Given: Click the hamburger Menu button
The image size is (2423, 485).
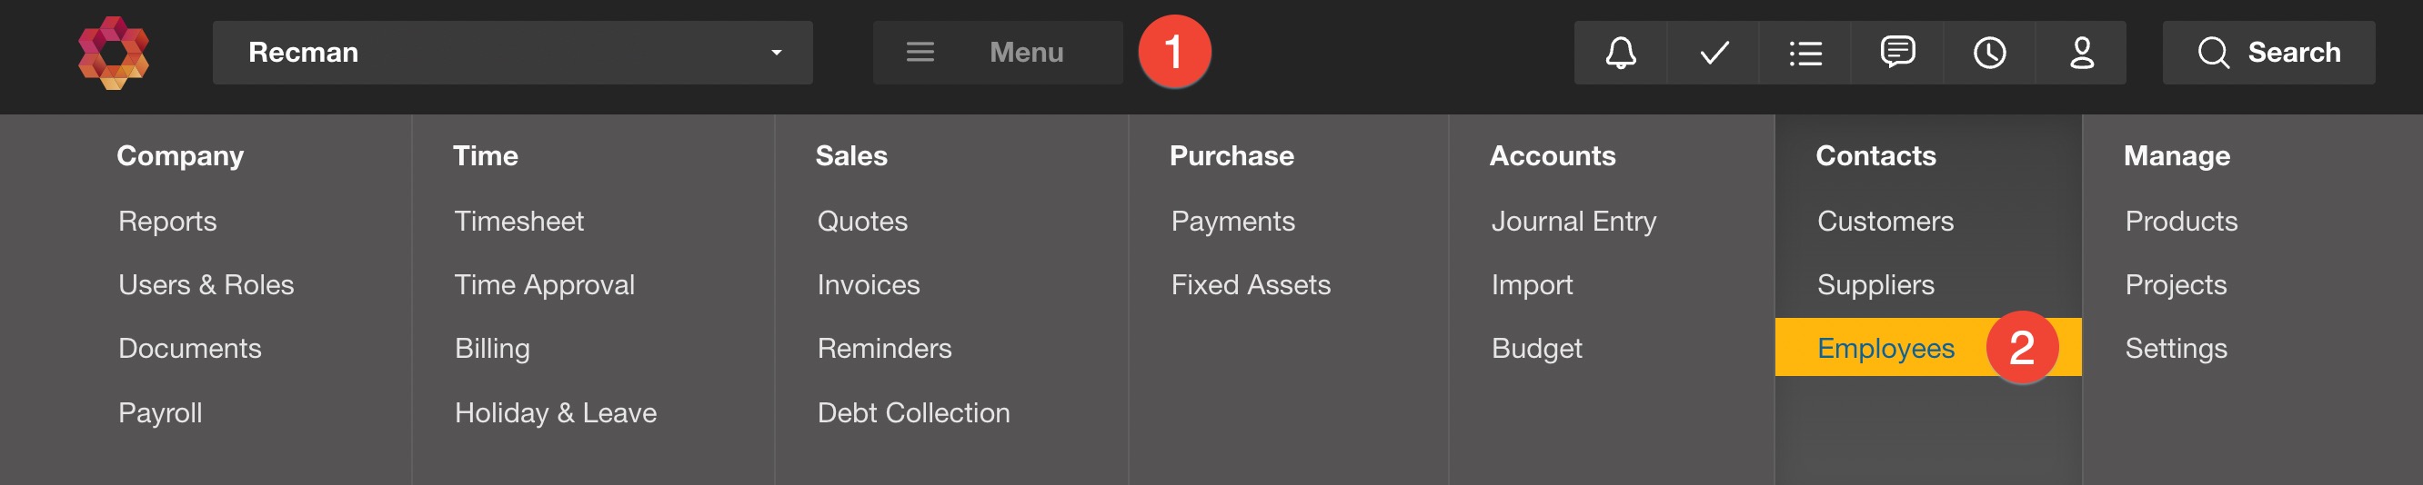Looking at the screenshot, I should point(997,53).
